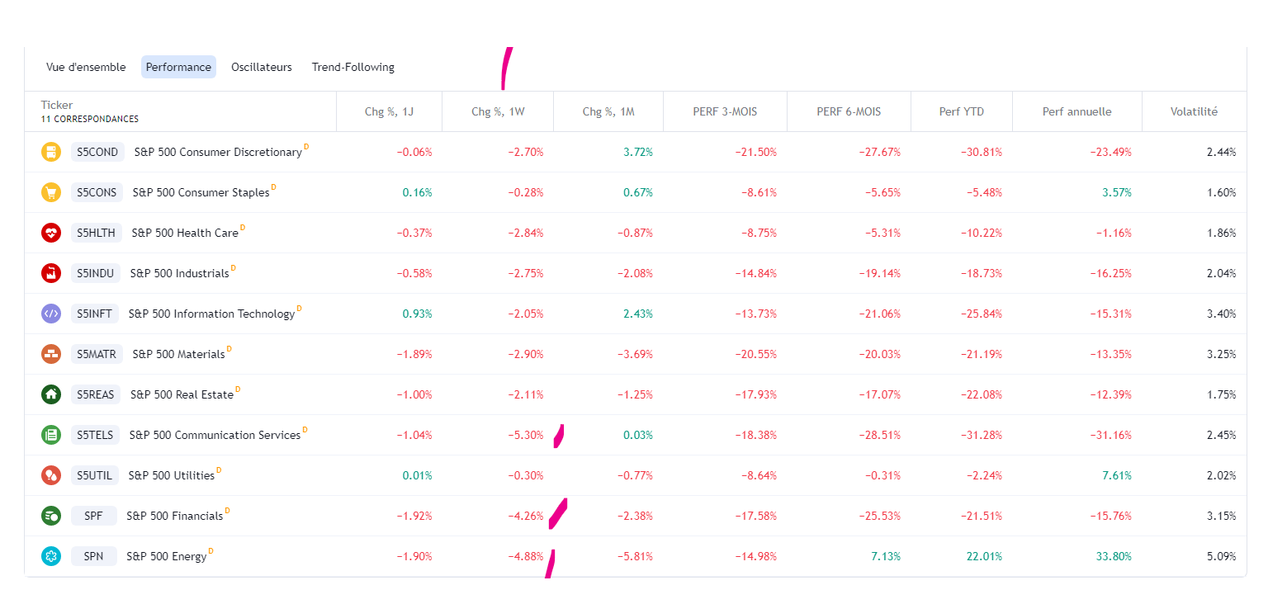
Task: Open S&P 500 Financials link
Action: pos(174,517)
